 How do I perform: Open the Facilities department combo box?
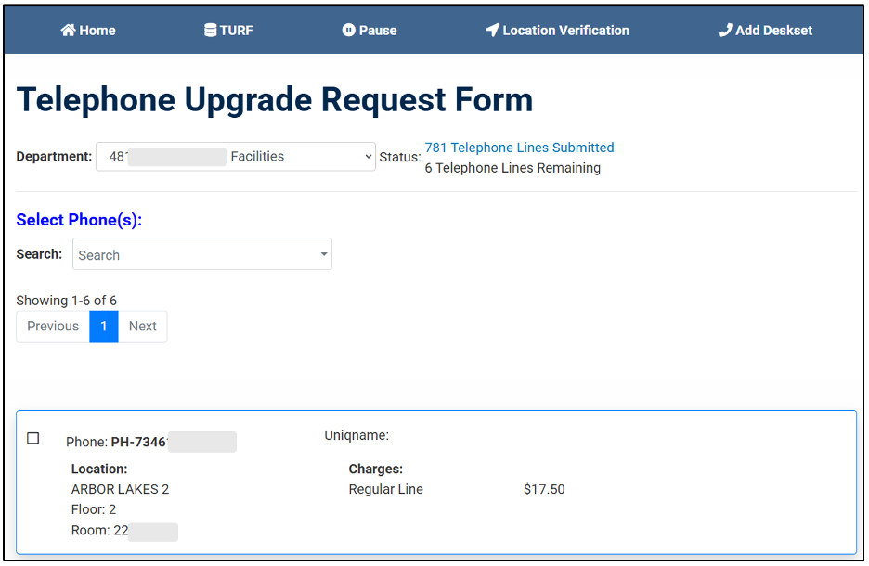(x=235, y=156)
